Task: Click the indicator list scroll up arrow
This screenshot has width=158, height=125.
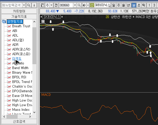Action: 34,22
